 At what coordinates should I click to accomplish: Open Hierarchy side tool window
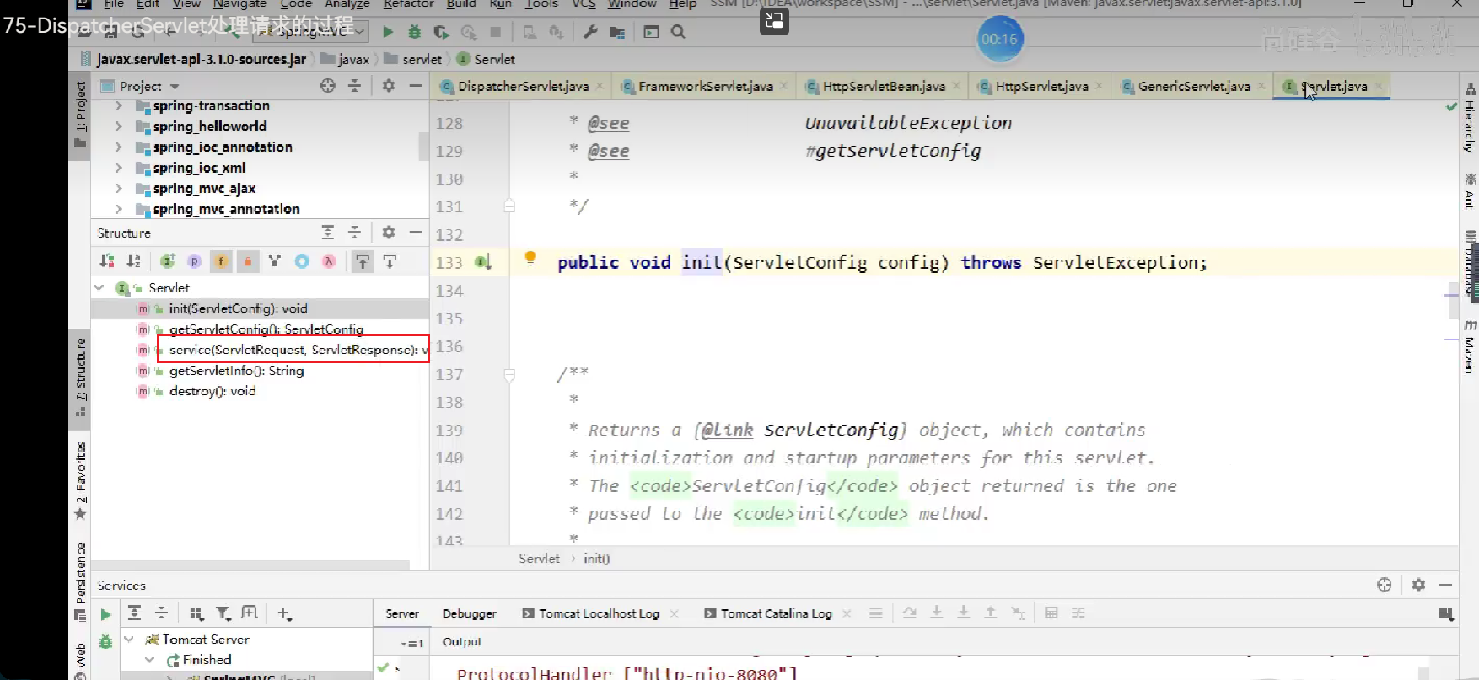[x=1469, y=118]
